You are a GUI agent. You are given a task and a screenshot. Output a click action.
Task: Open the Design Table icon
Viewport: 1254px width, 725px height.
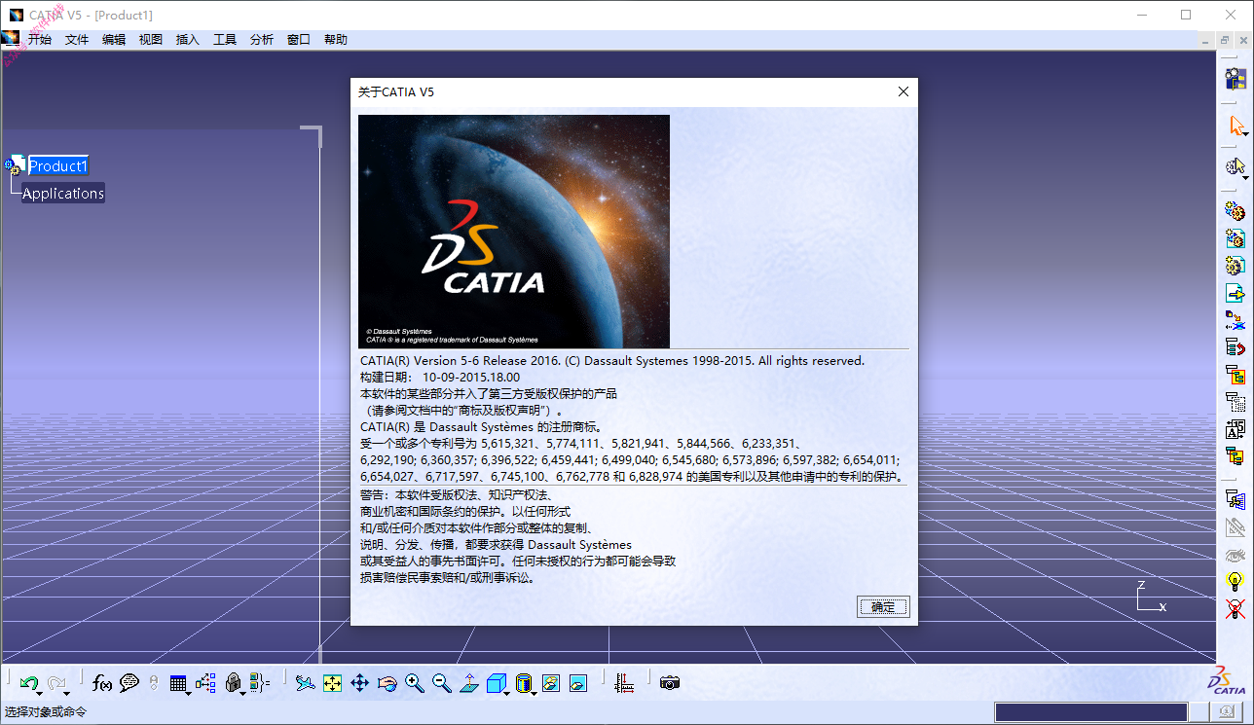point(178,683)
